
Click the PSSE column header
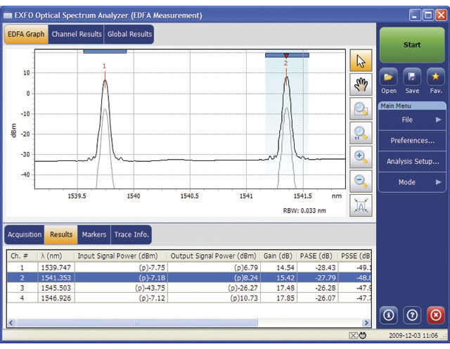[354, 256]
